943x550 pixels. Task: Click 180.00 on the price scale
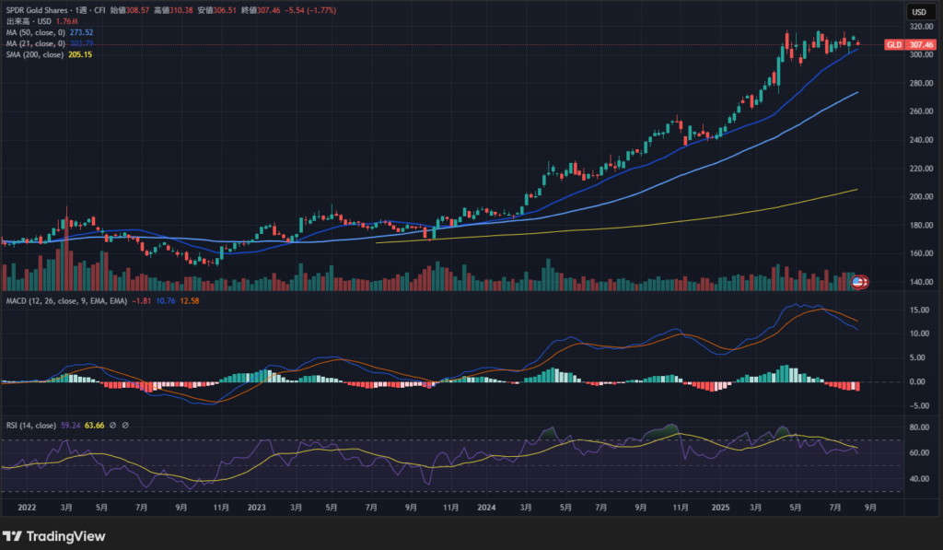pos(921,225)
